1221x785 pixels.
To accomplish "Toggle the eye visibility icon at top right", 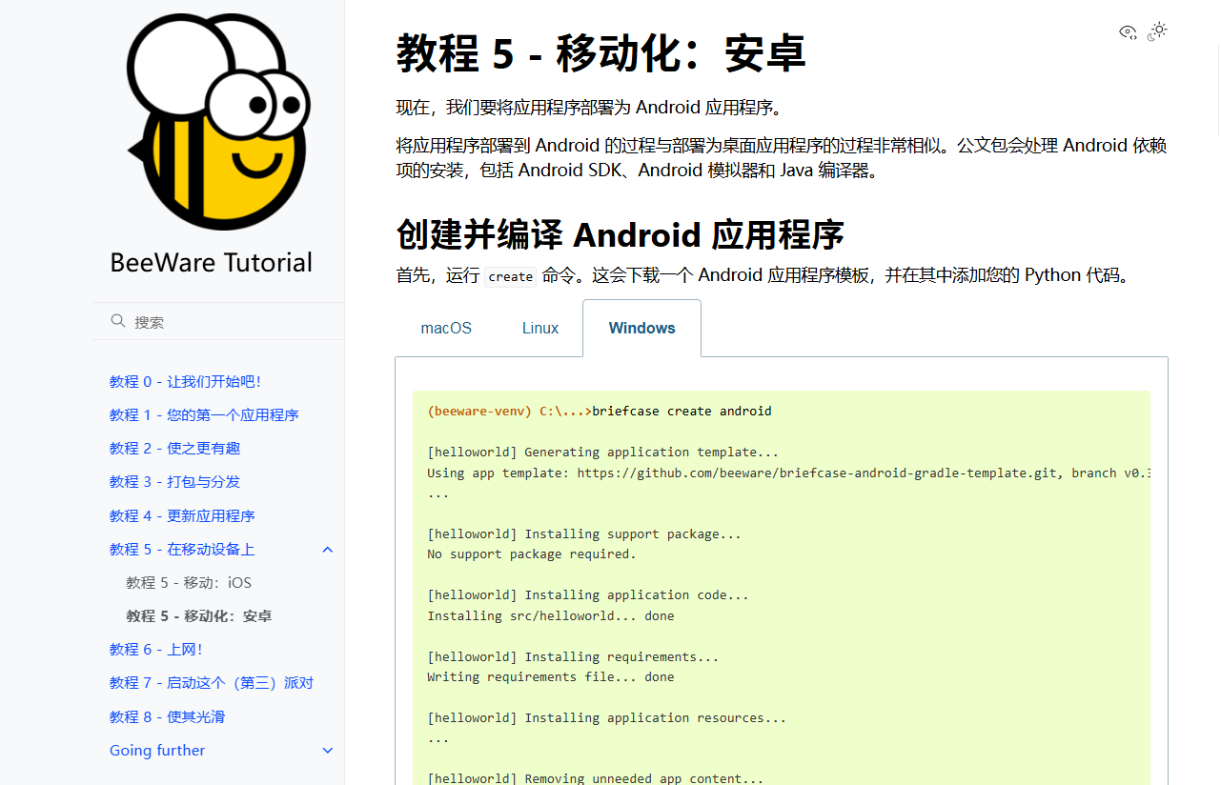I will click(x=1128, y=31).
